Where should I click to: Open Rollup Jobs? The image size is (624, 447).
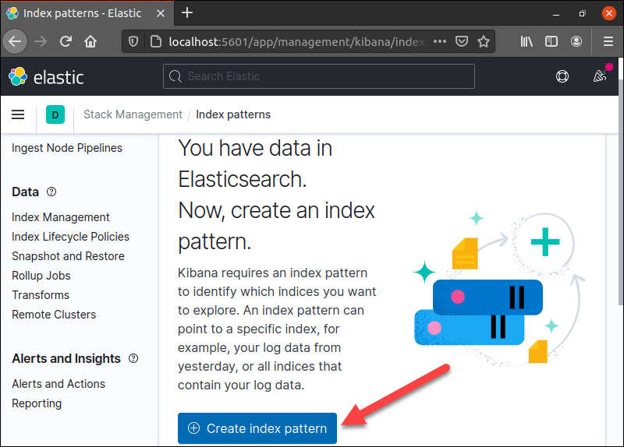click(41, 276)
